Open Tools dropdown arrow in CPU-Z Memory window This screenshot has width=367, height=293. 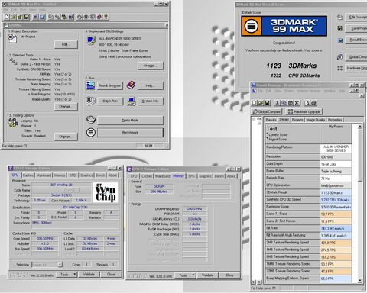pos(193,275)
